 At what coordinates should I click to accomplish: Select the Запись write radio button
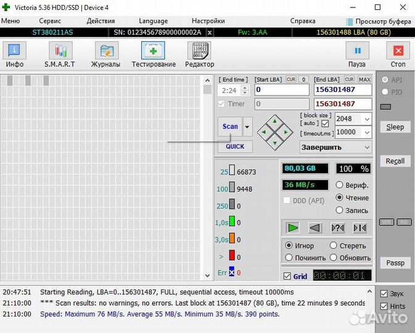point(339,210)
